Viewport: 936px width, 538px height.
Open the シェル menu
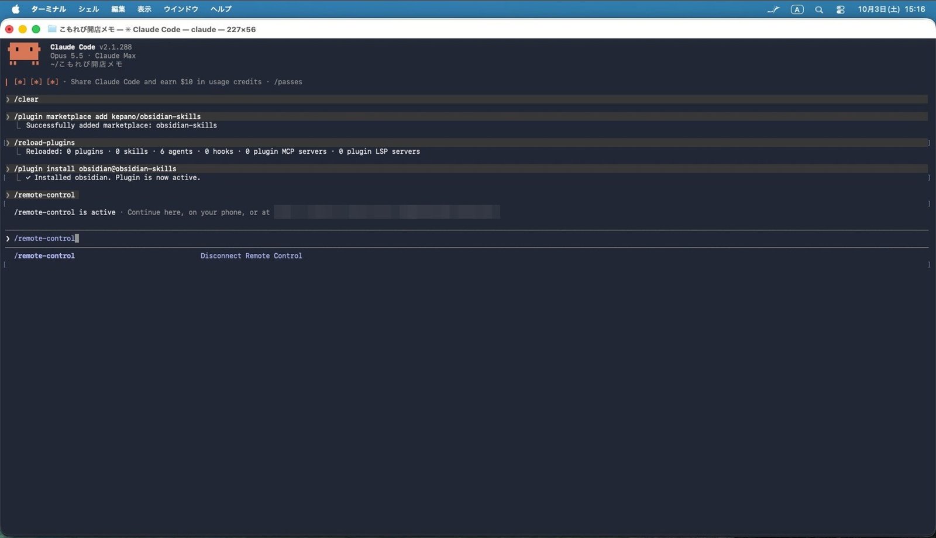tap(89, 9)
